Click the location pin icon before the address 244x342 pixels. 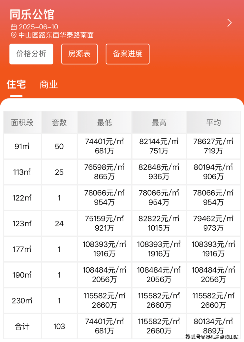pos(14,35)
